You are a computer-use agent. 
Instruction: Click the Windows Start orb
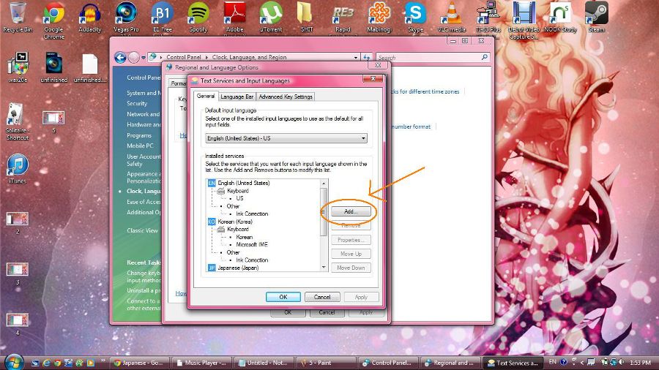[14, 362]
